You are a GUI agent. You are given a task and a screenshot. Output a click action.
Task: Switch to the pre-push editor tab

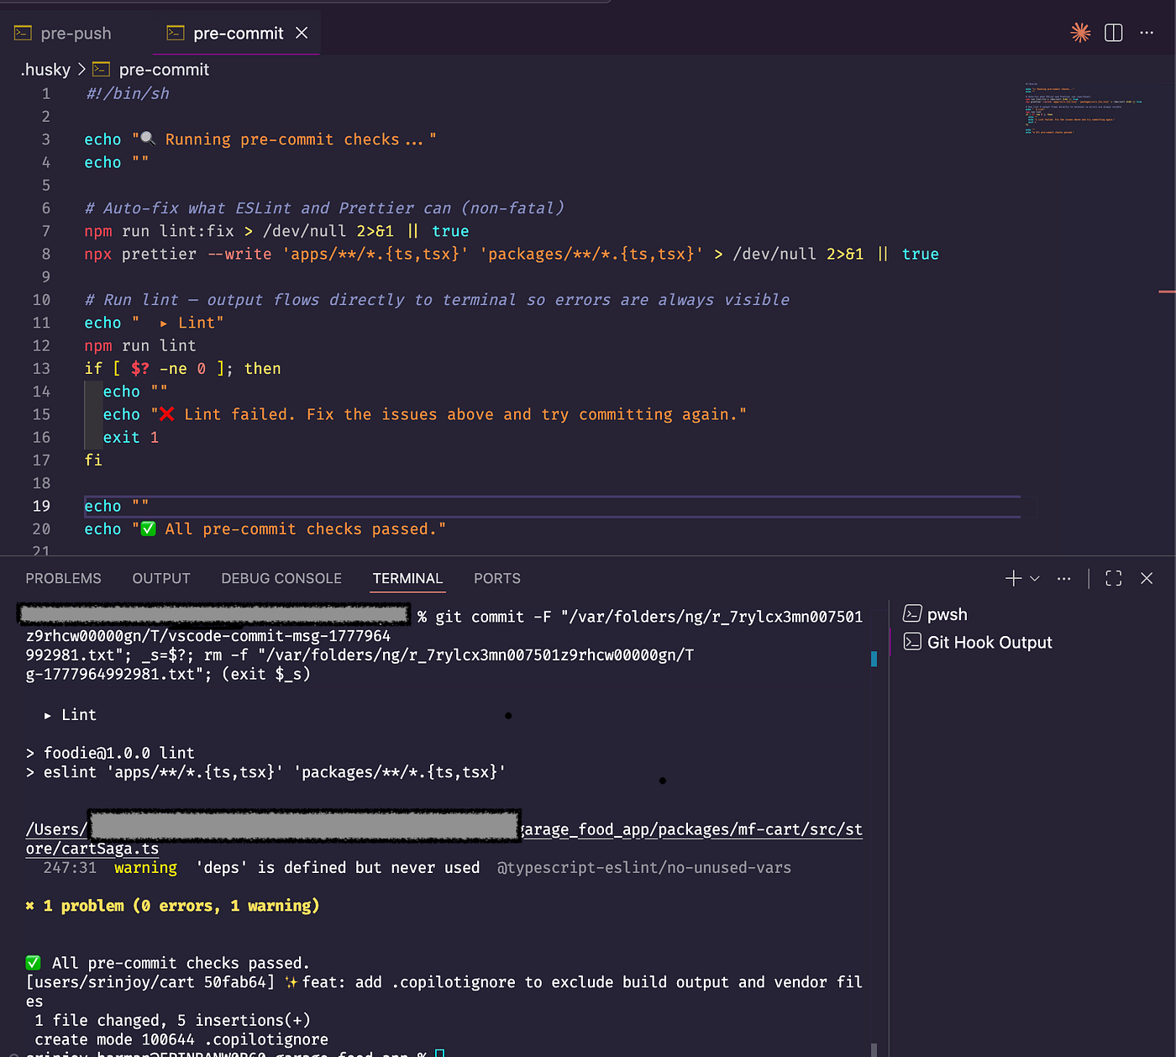coord(64,34)
